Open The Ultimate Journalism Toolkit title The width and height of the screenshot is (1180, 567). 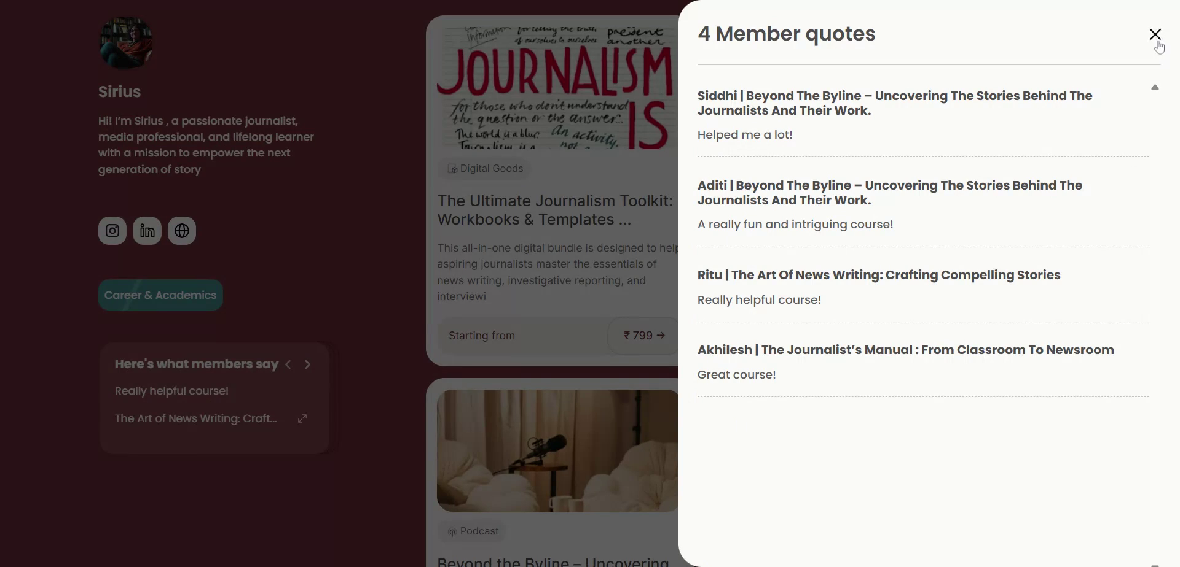tap(554, 210)
